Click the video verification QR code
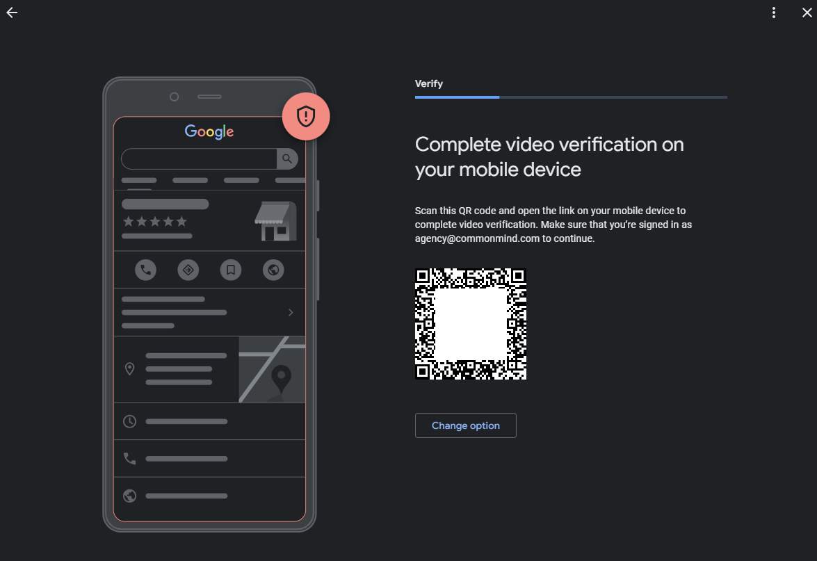Image resolution: width=817 pixels, height=561 pixels. (x=471, y=324)
